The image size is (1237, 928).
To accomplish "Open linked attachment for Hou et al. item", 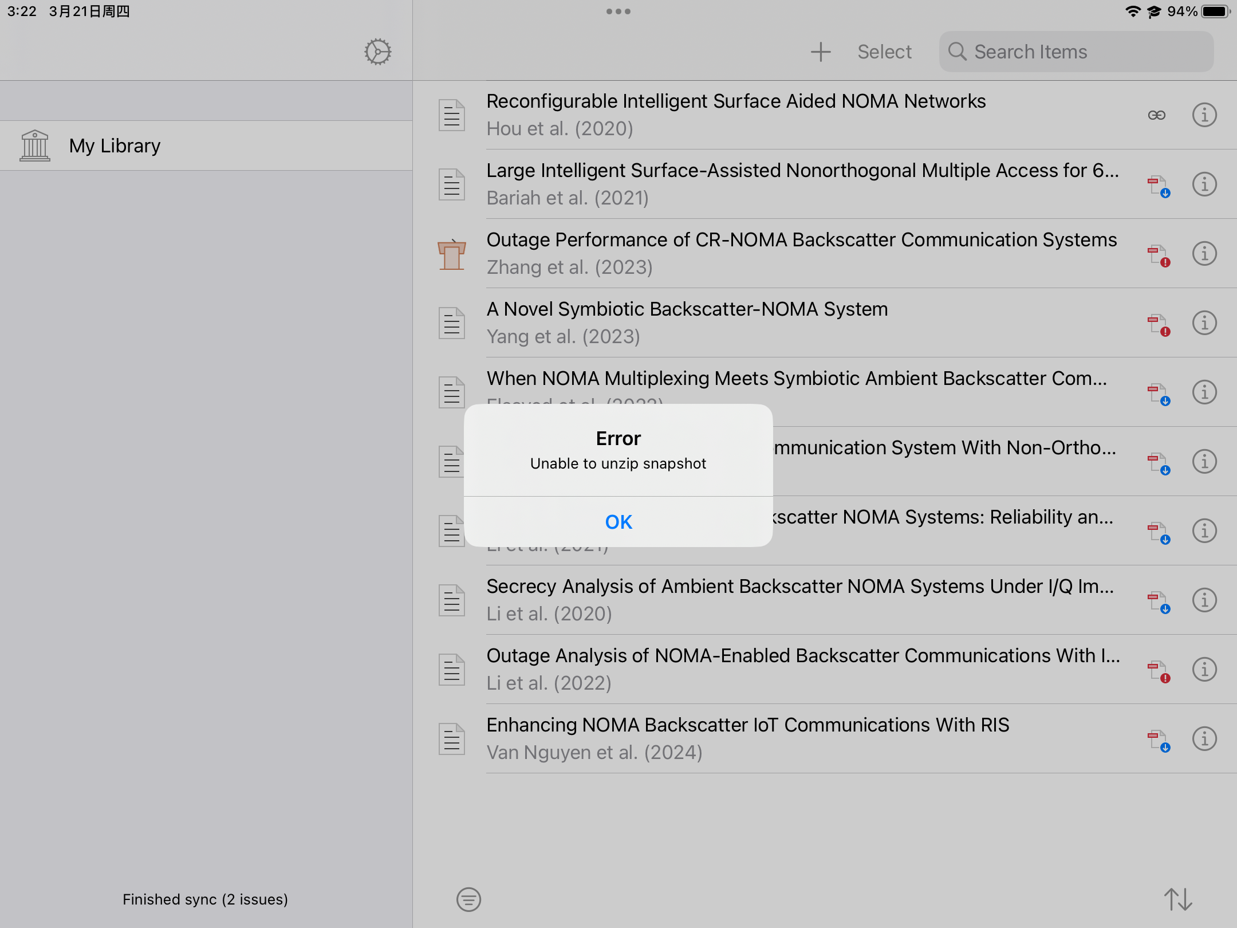I will point(1156,115).
